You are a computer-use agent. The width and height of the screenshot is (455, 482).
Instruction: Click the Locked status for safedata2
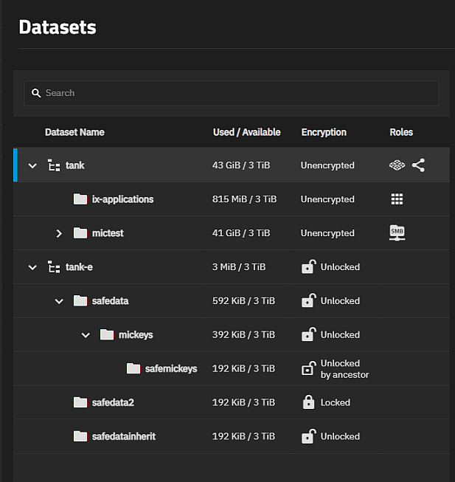coord(336,402)
